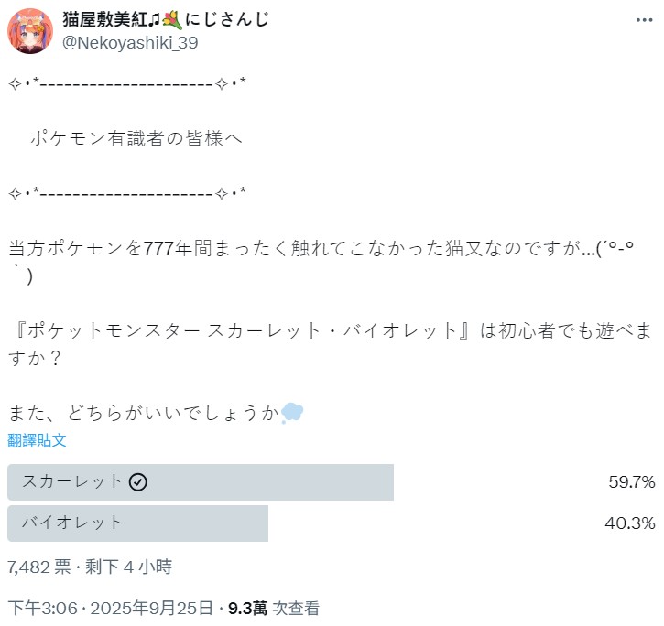664x626 pixels.
Task: Click the 40.3% poll result
Action: coord(631,523)
